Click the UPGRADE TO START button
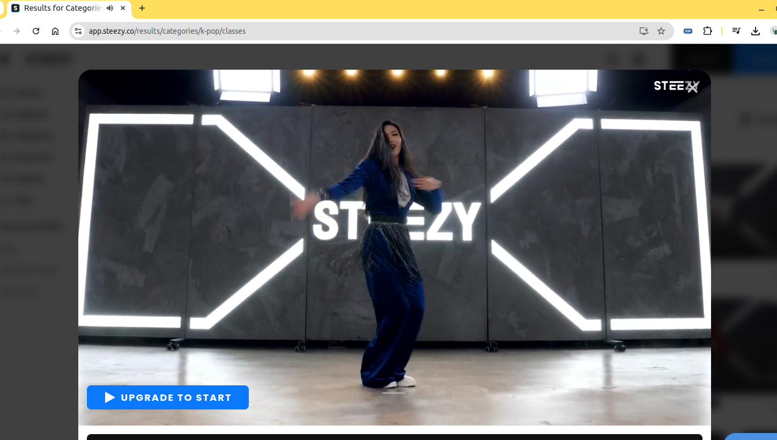 (x=168, y=397)
